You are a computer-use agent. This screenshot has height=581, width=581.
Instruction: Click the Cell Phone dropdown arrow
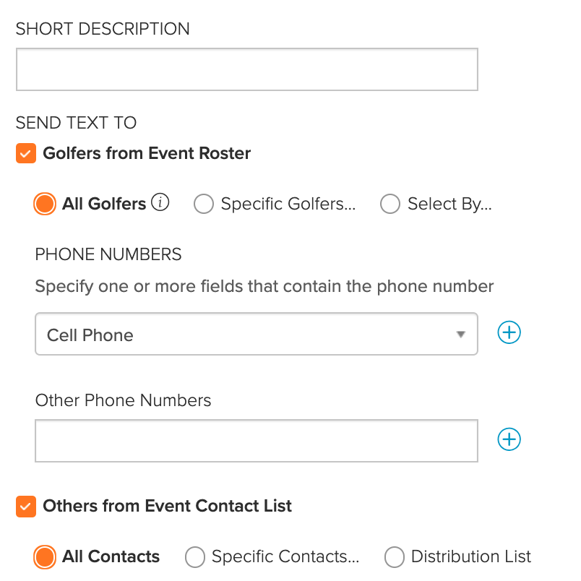(x=460, y=335)
